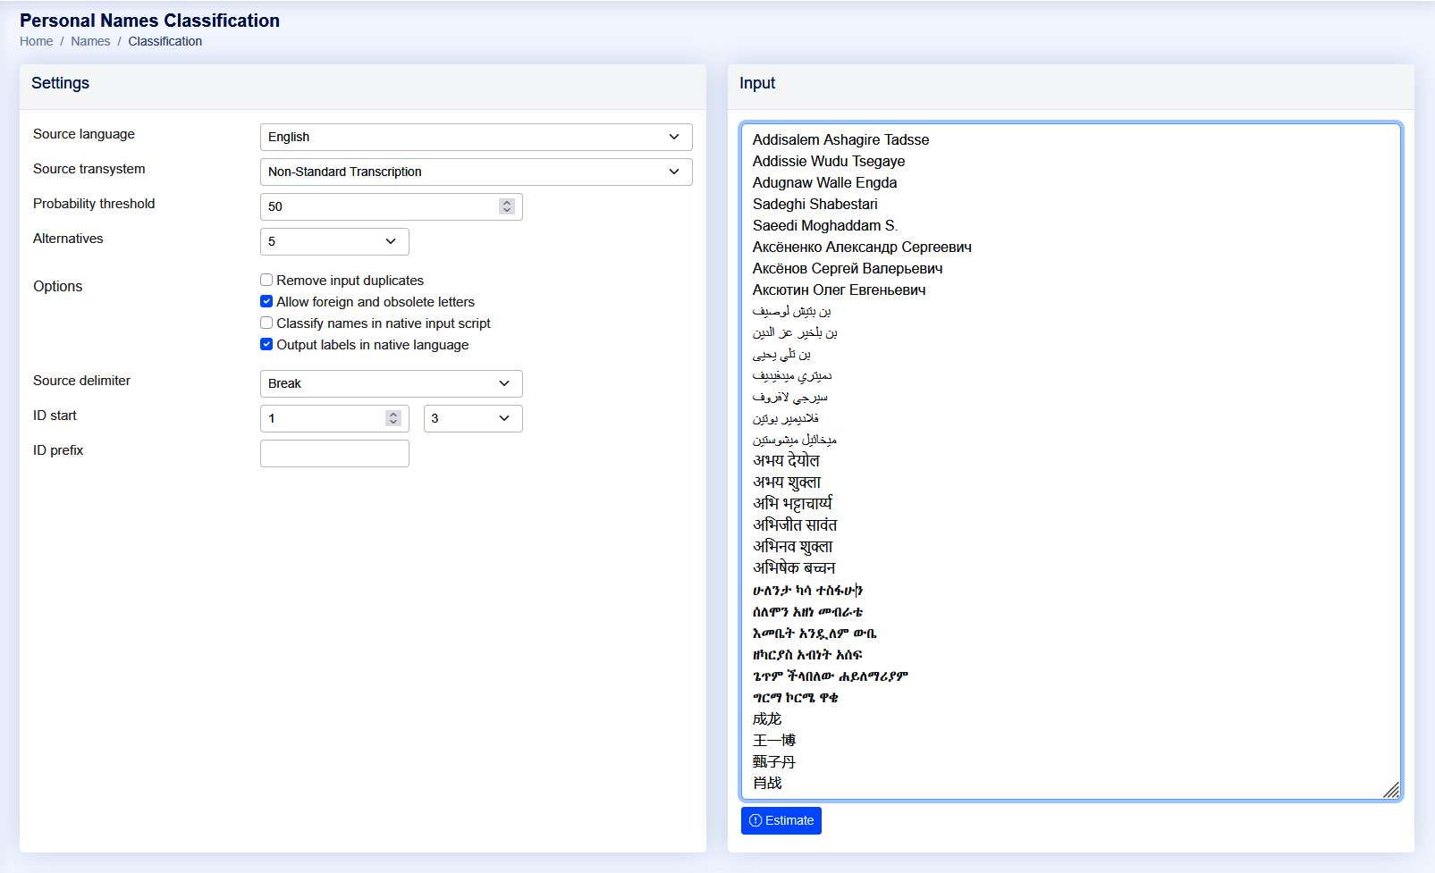
Task: Click the line '王一博'
Action: [774, 740]
